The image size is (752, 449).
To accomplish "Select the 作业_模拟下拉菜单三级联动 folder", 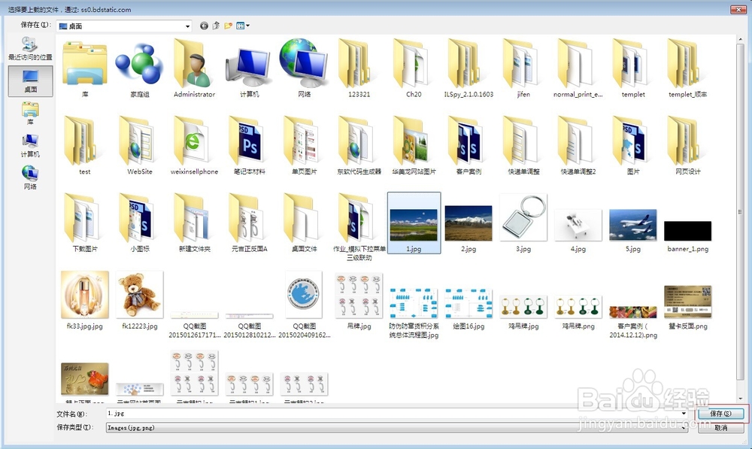I will [359, 227].
